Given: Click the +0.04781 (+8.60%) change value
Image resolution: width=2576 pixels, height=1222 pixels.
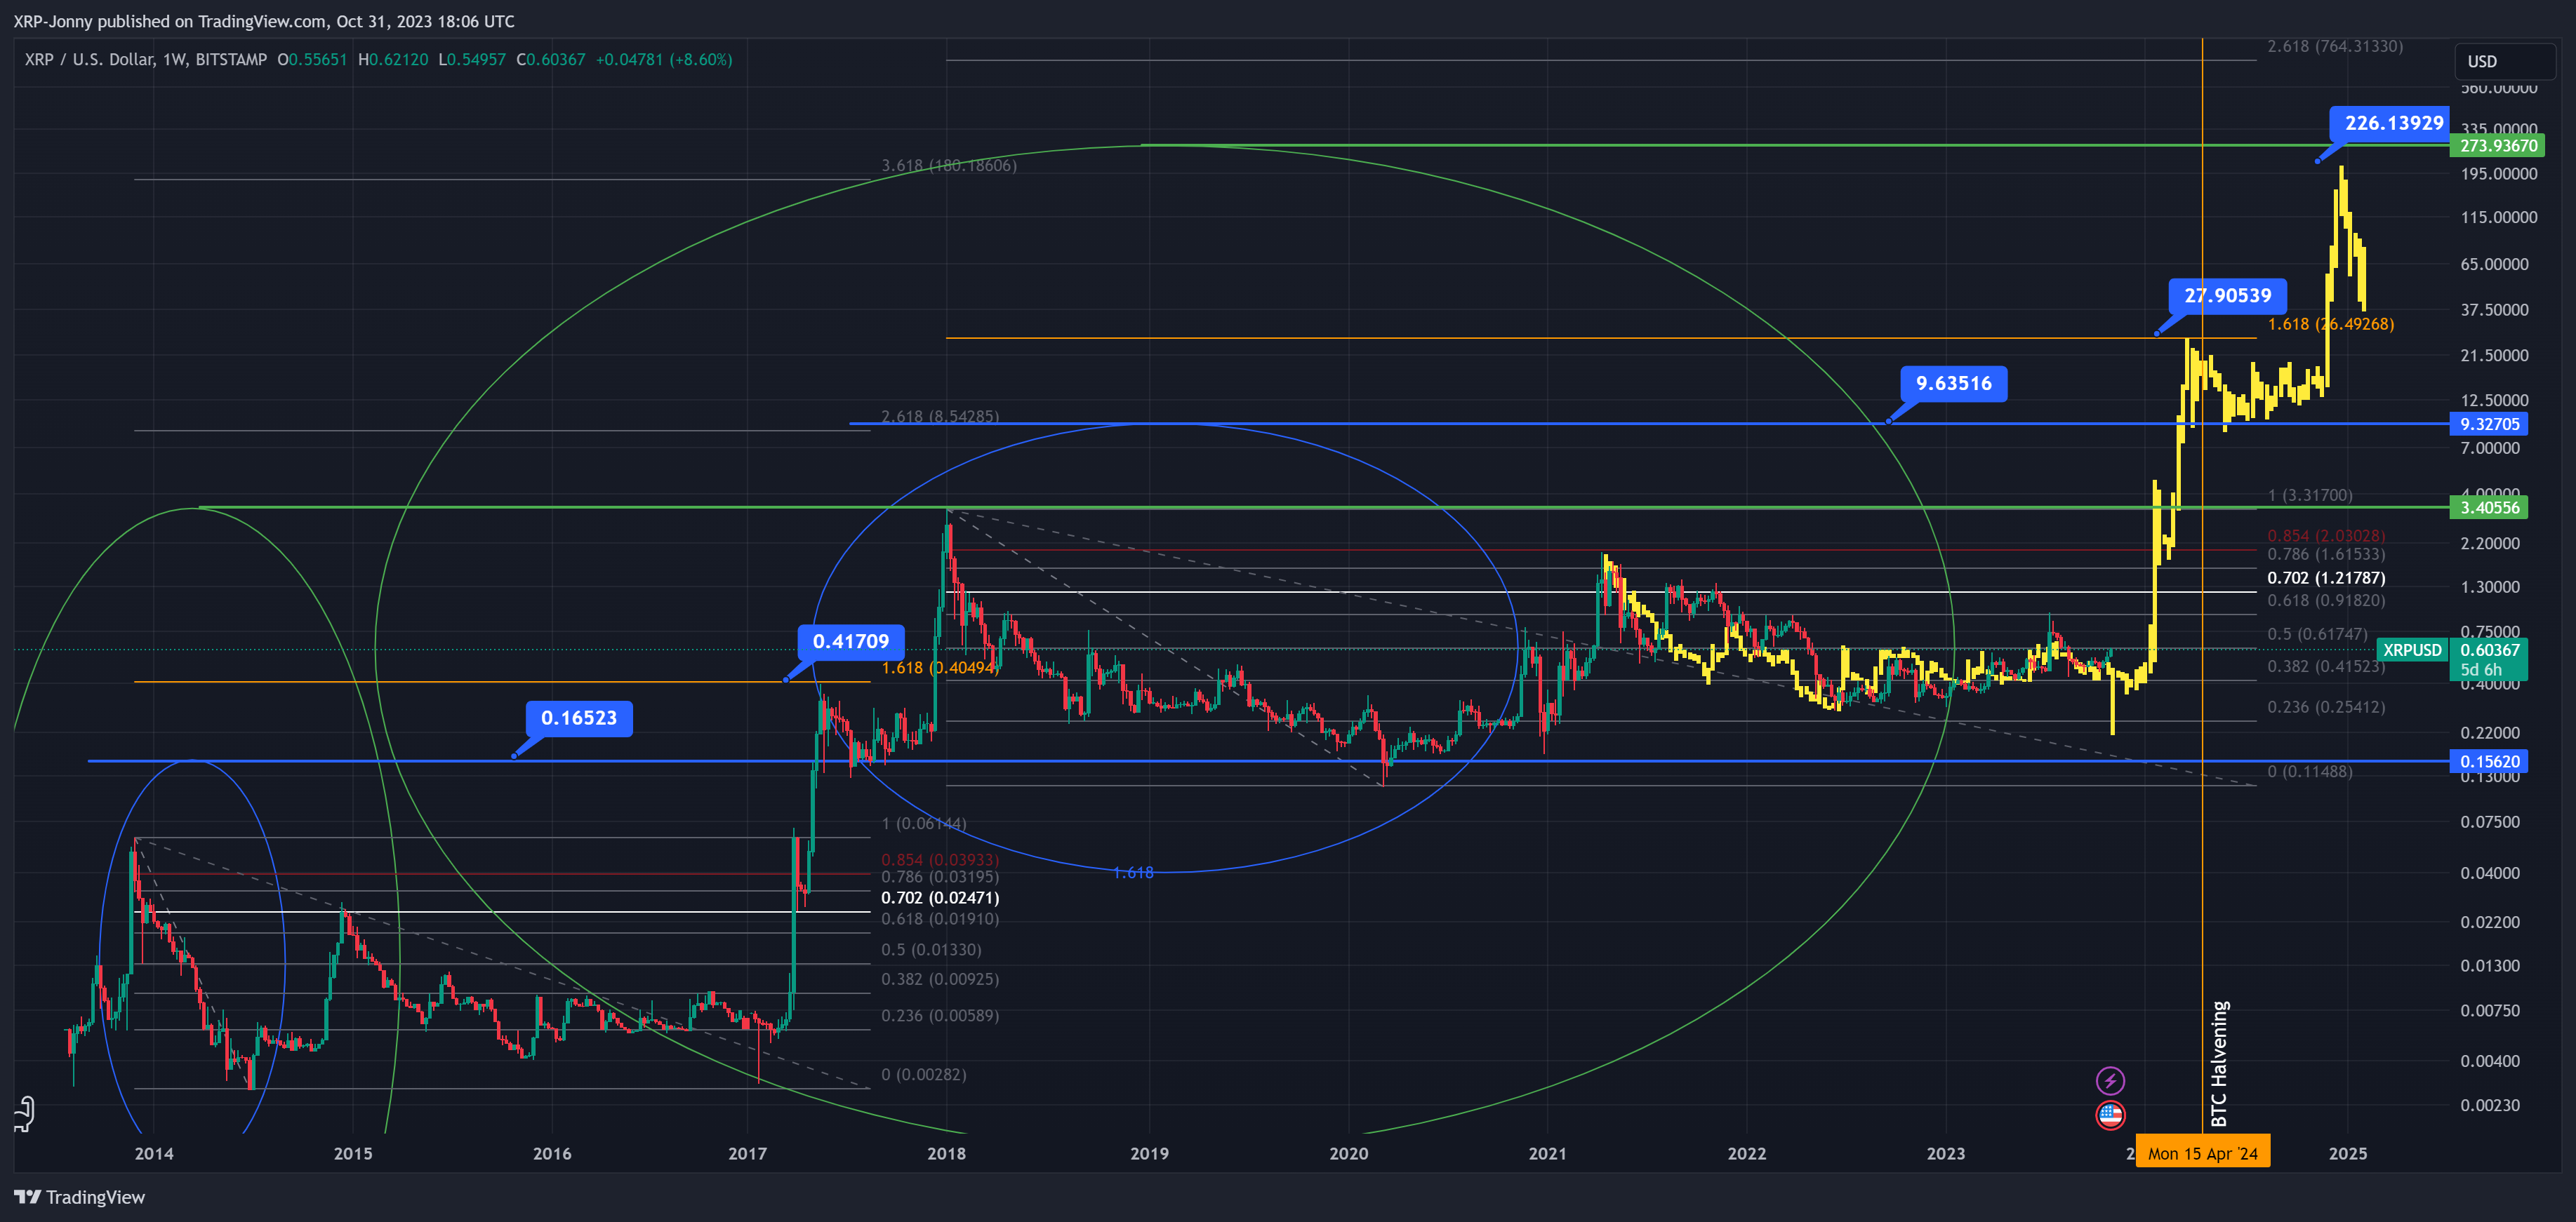Looking at the screenshot, I should [x=664, y=60].
